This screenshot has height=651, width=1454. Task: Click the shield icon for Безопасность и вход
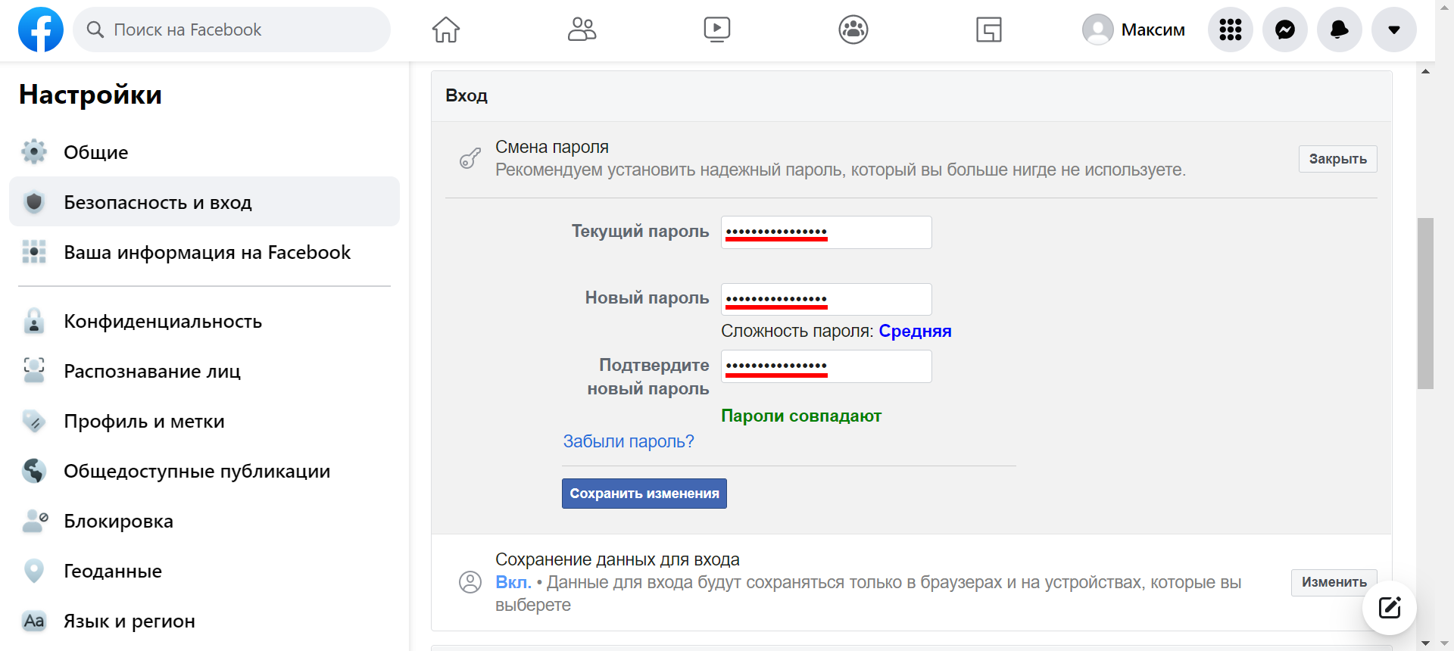click(34, 202)
